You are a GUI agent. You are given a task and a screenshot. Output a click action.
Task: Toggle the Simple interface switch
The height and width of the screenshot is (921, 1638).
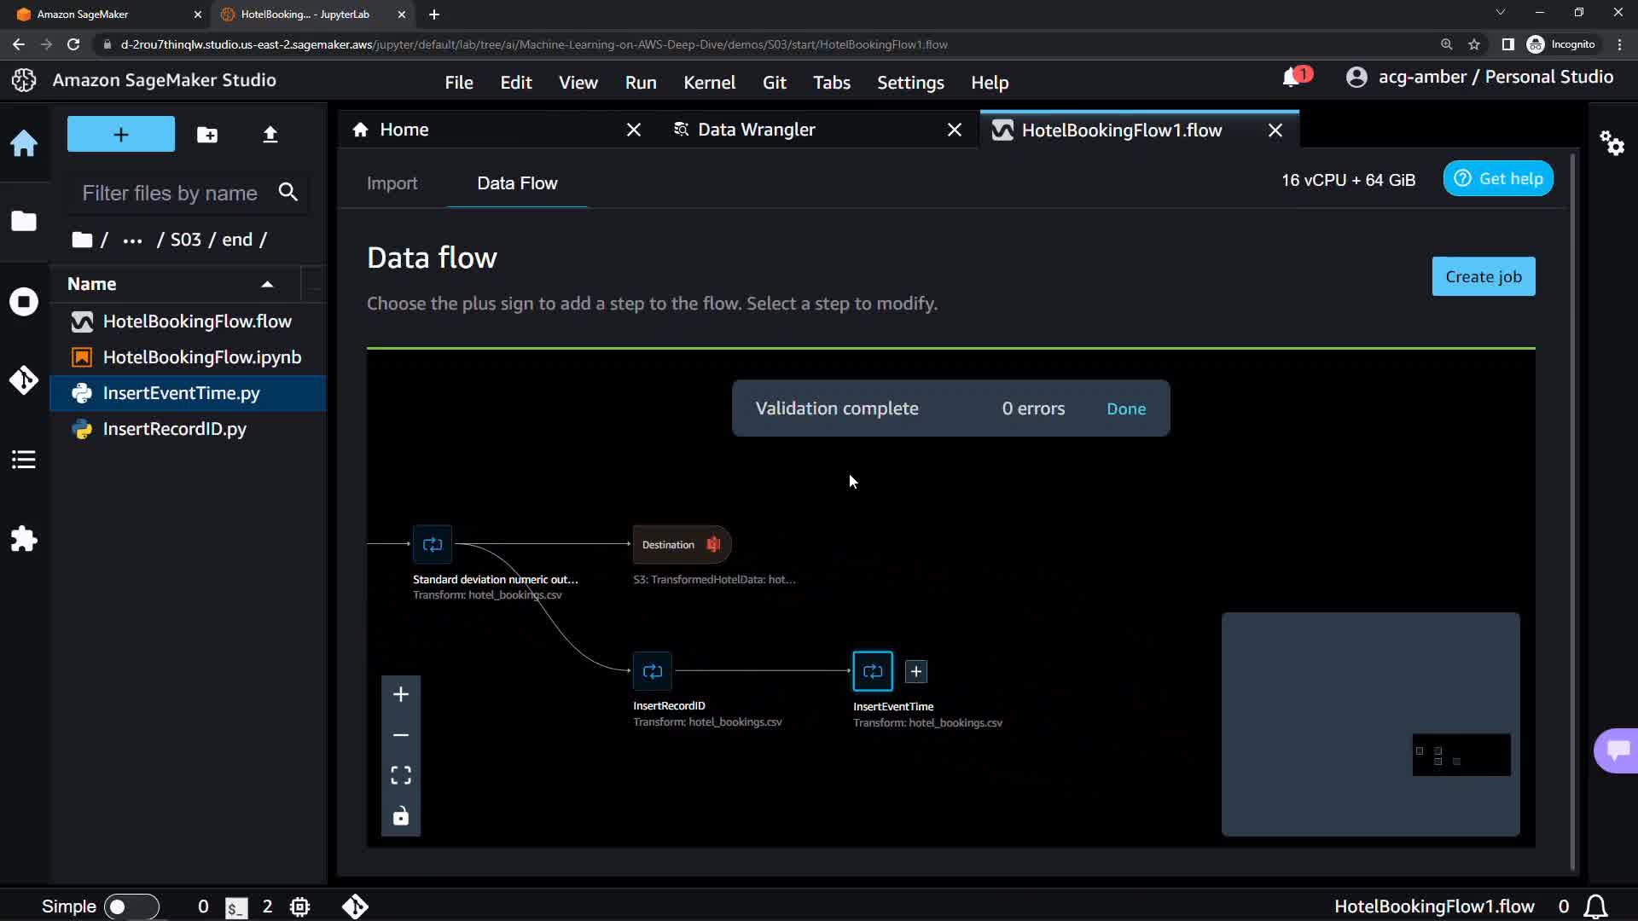point(131,907)
